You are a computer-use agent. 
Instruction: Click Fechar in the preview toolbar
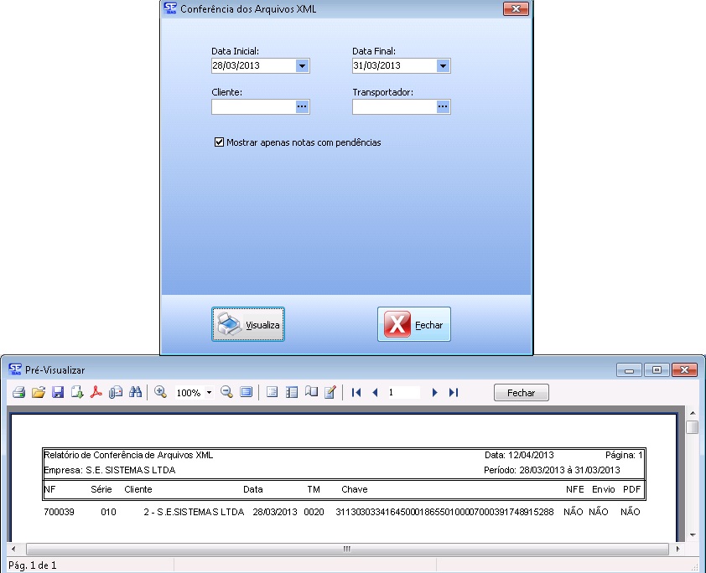pyautogui.click(x=521, y=392)
